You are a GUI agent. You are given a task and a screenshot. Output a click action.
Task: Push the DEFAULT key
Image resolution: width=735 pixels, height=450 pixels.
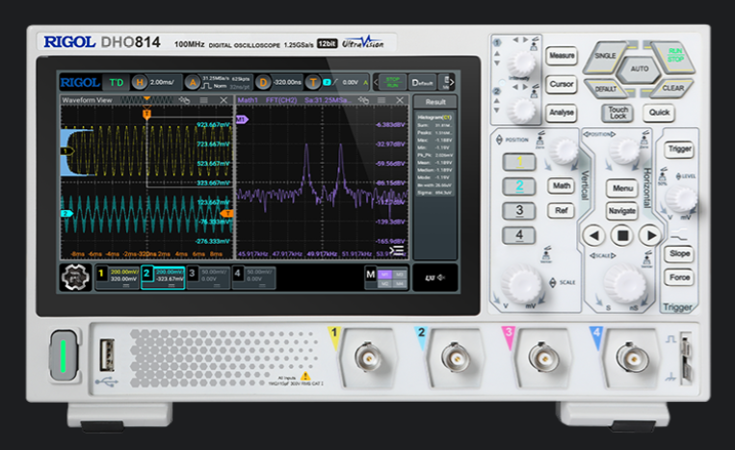click(x=605, y=89)
